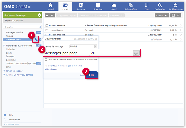The height and width of the screenshot is (128, 186).
Task: Tick the checkbox for Au revoir message
Action: tap(47, 30)
